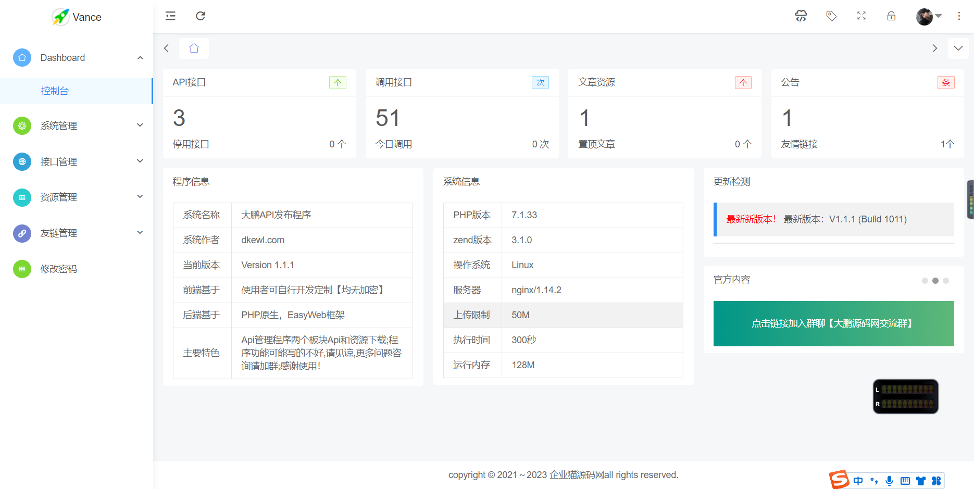974x489 pixels.
Task: Collapse the Dashboard menu chevron
Action: 140,57
